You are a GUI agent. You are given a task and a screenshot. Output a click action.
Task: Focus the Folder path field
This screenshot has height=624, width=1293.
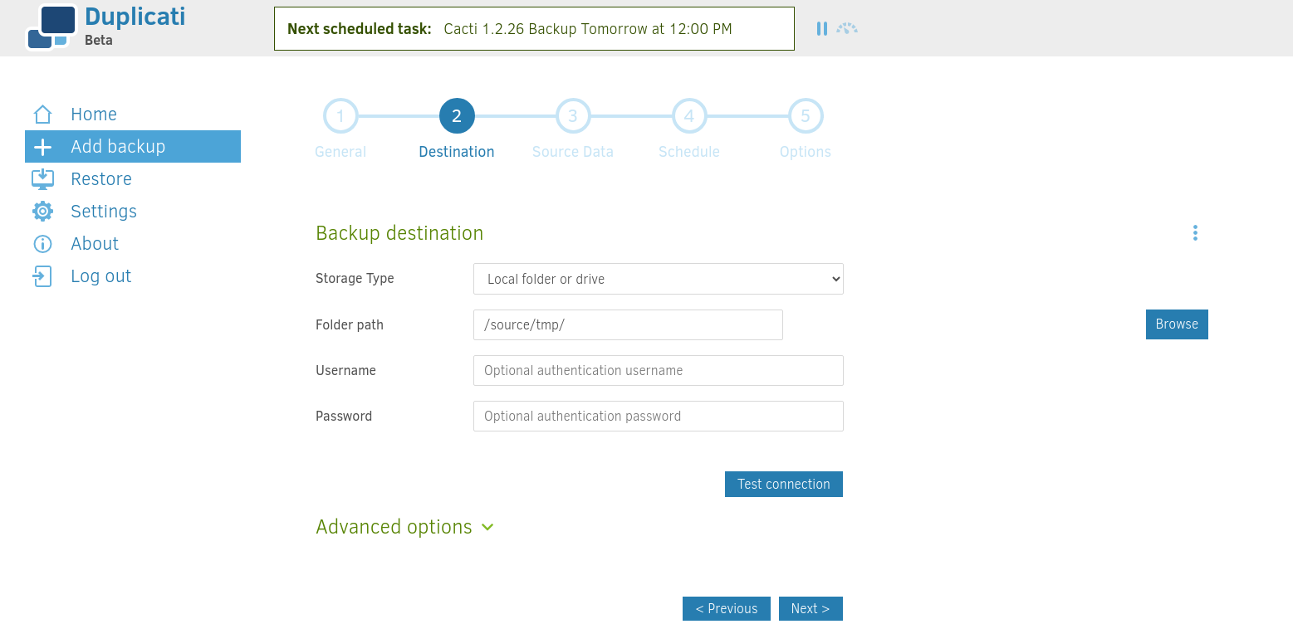628,324
